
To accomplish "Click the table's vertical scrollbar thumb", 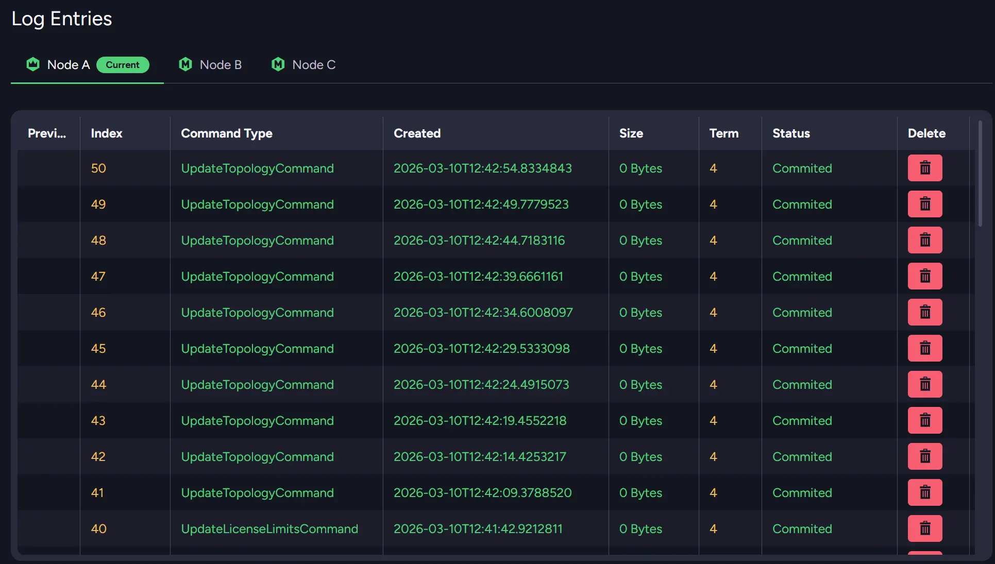I will 980,174.
